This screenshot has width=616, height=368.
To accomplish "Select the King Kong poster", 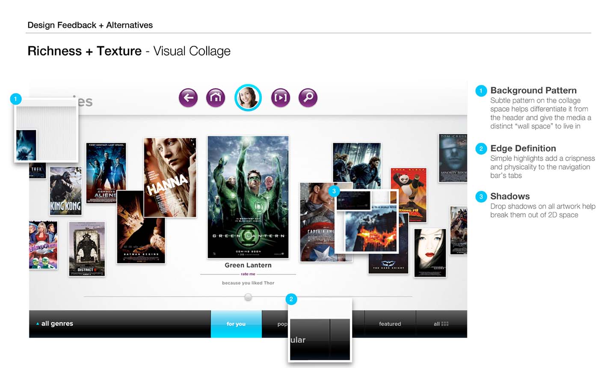I will pos(65,191).
